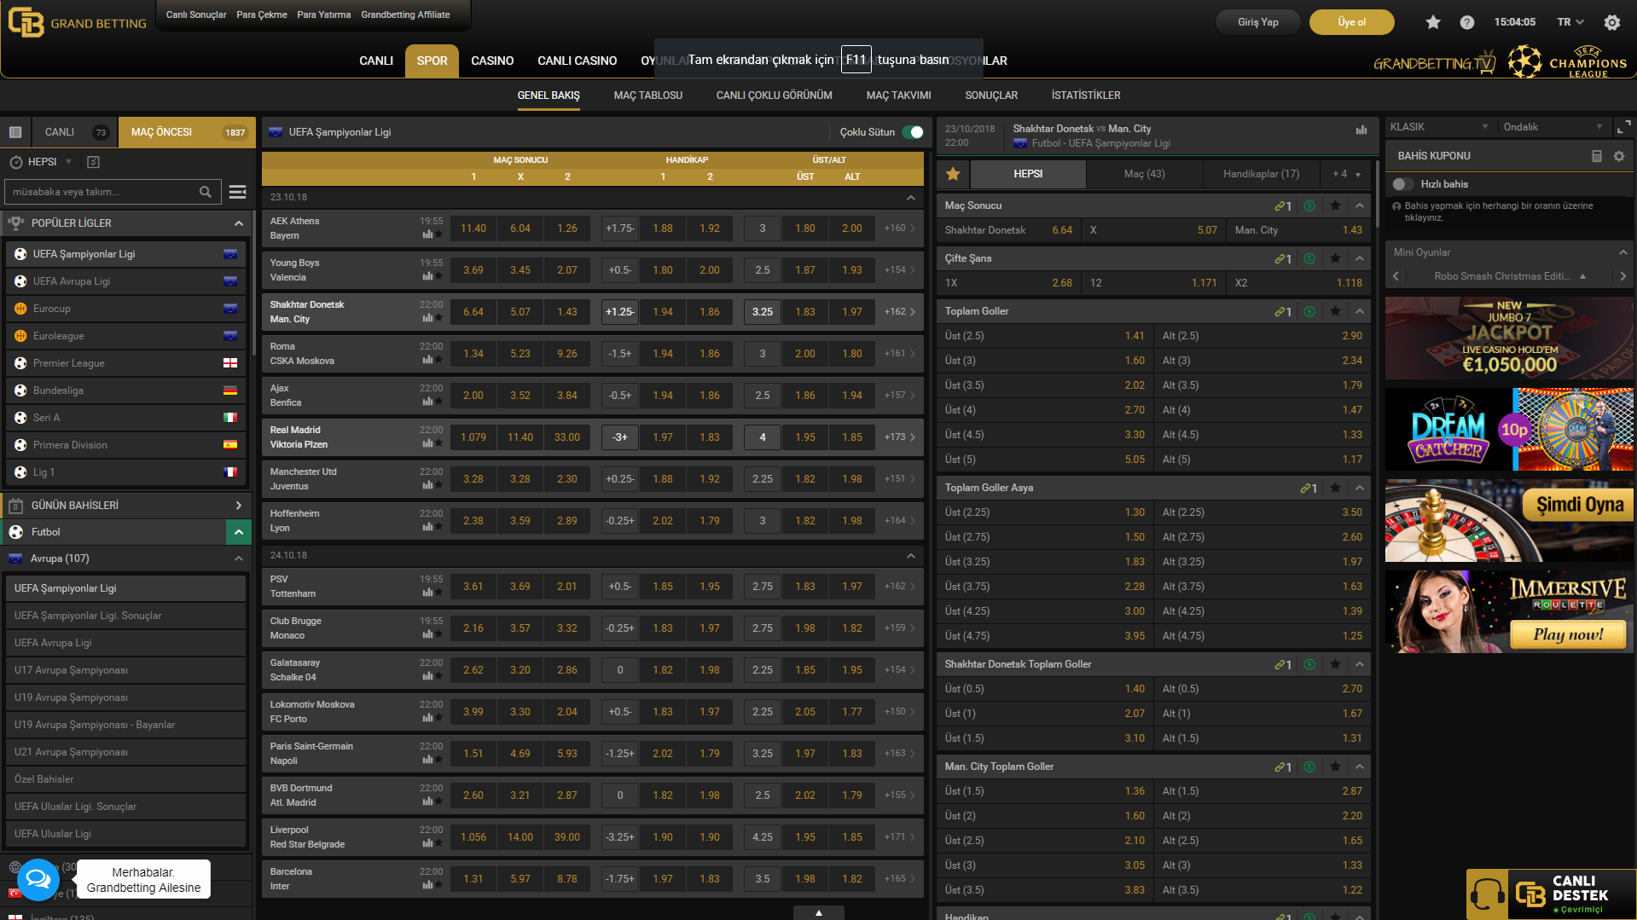Screen dimensions: 1637x920
Task: Toggle the Çoklu Sütun switch
Action: (x=913, y=132)
